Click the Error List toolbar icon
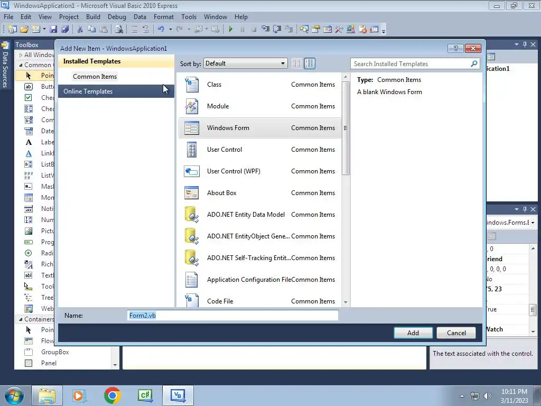541x406 pixels. coord(362,30)
